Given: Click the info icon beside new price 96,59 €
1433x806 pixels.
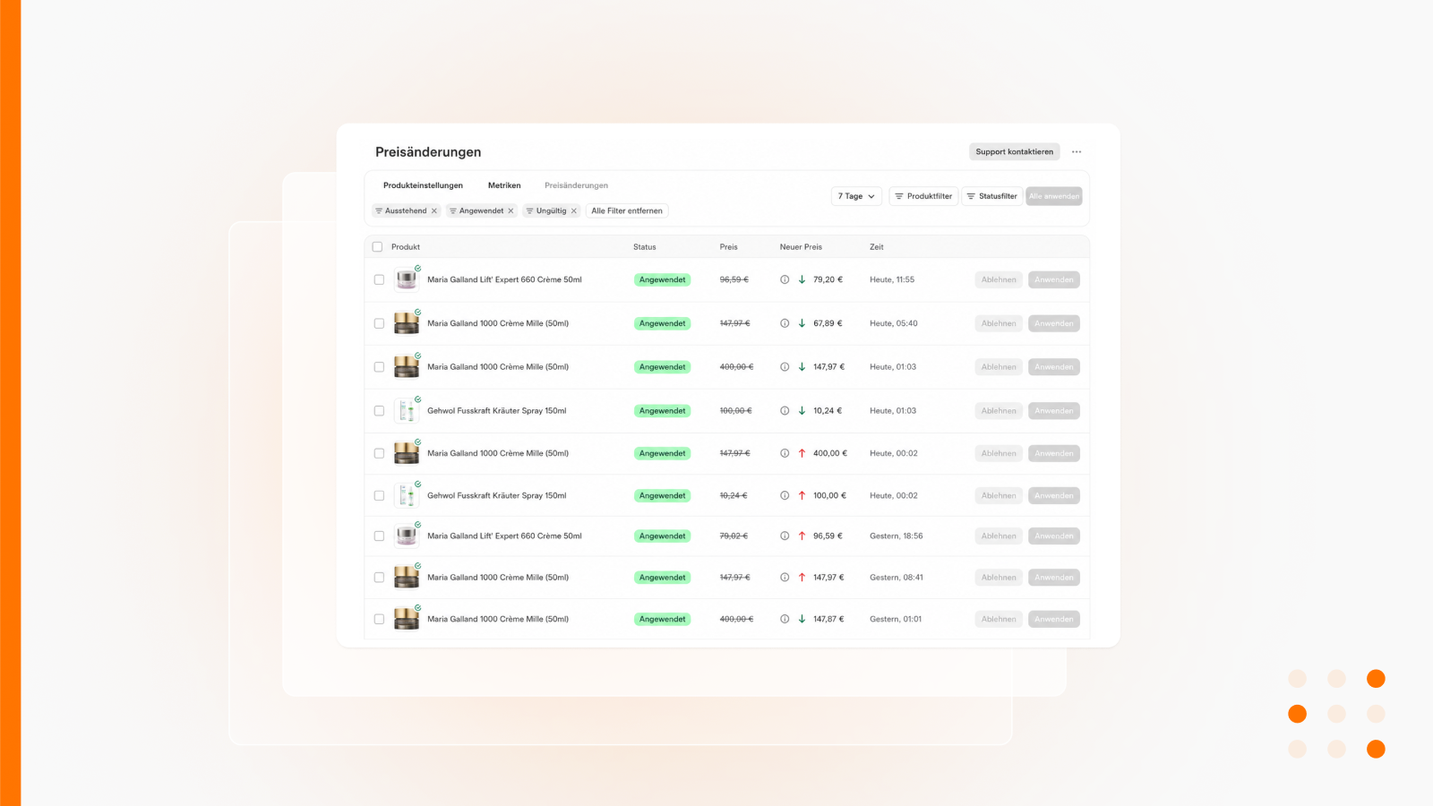Looking at the screenshot, I should [785, 536].
